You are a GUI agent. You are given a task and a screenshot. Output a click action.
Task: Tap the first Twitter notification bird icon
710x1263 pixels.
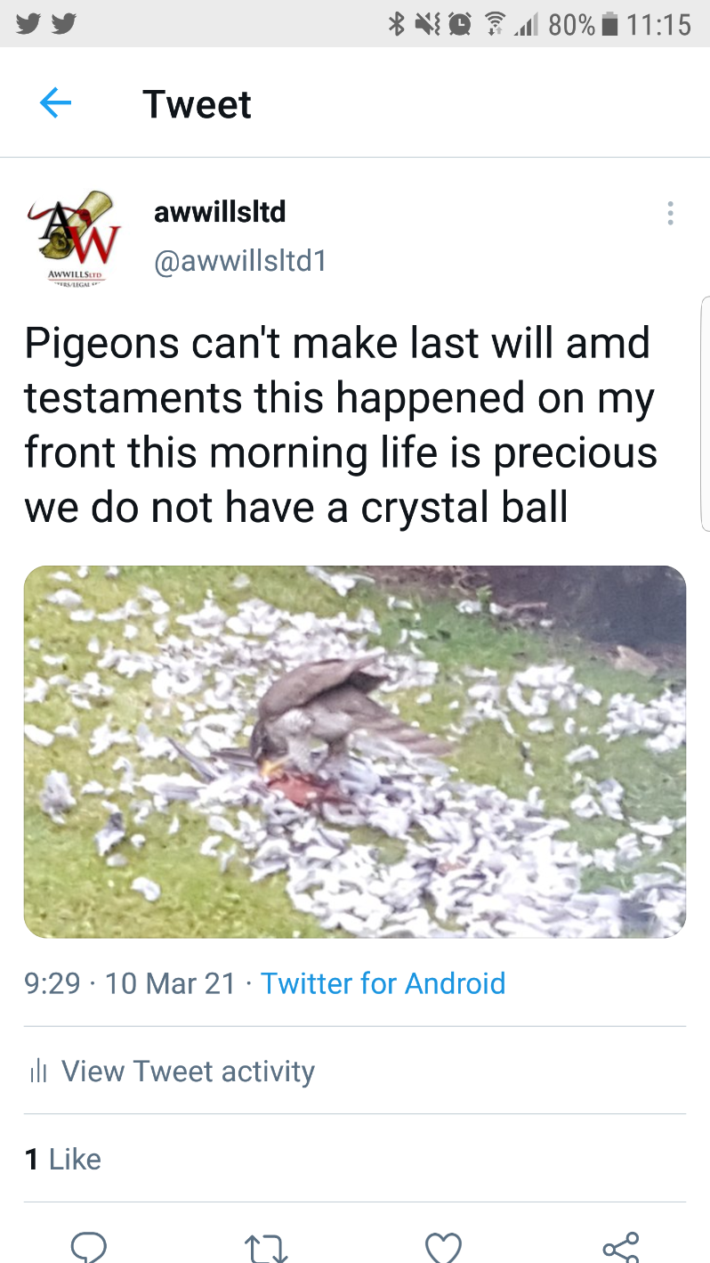(28, 24)
